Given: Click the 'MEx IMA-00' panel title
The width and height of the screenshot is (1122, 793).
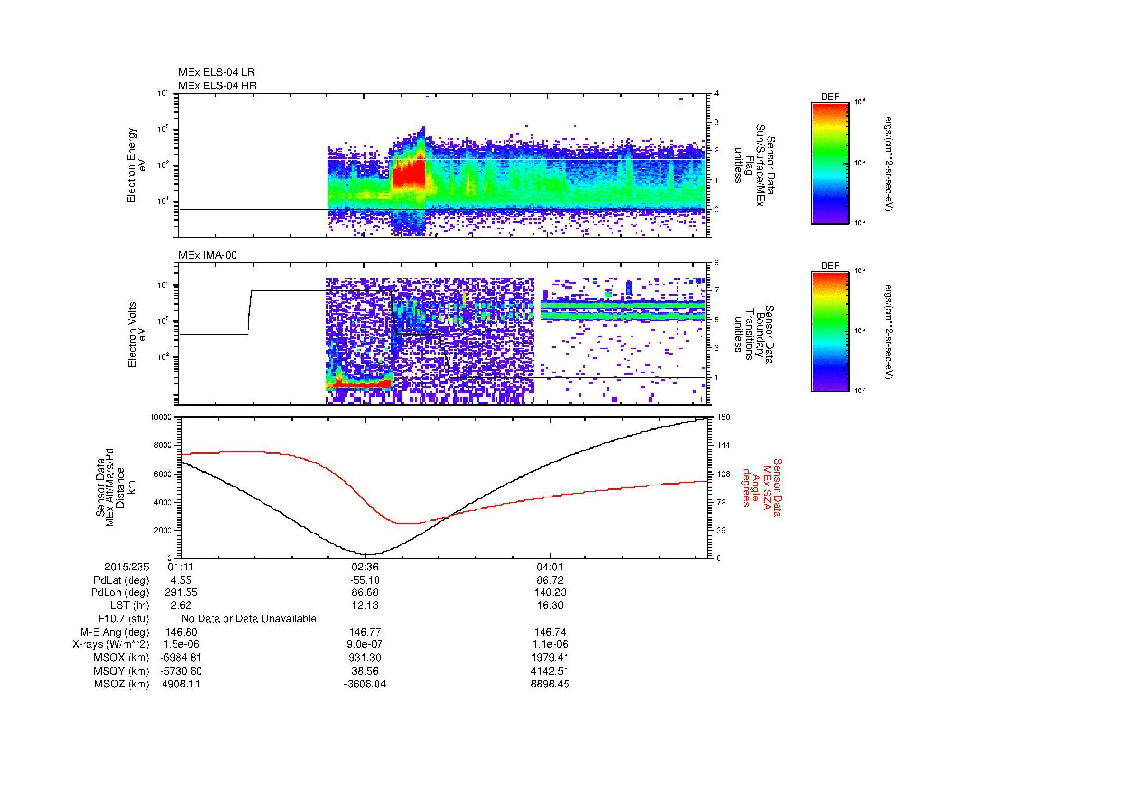Looking at the screenshot, I should click(208, 255).
